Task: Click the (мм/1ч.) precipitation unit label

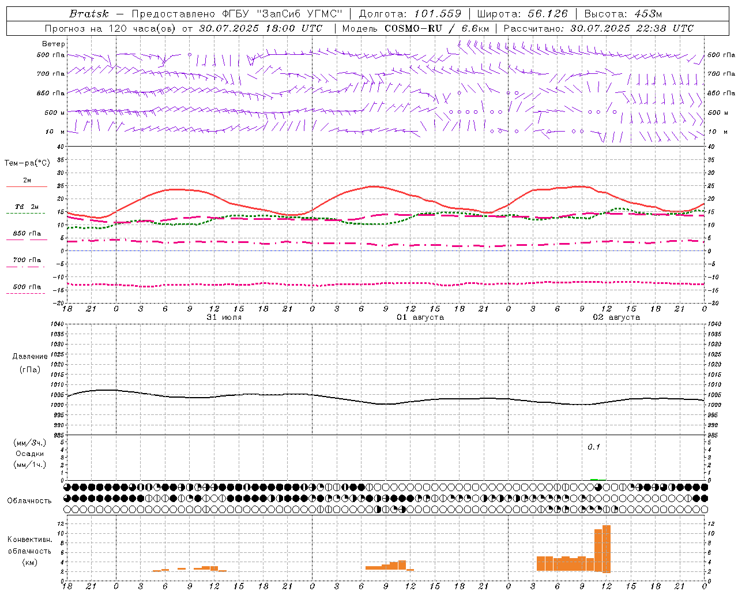Action: 30,465
